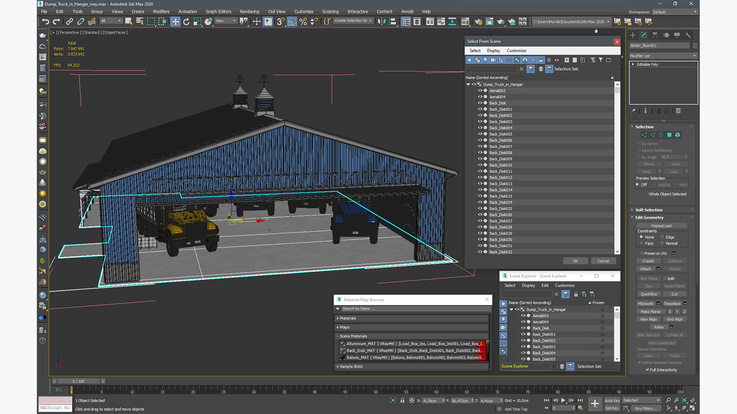
Task: Click the Attach button
Action: pyautogui.click(x=646, y=269)
